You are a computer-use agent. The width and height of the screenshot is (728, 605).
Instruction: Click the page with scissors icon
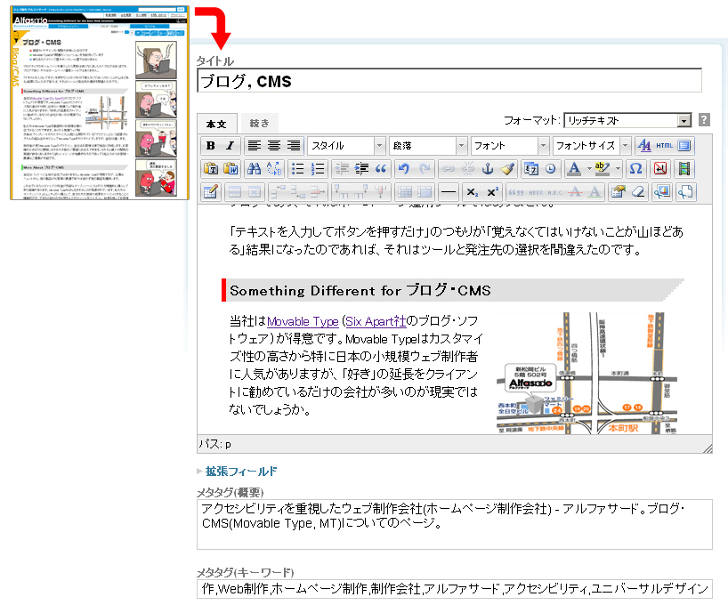point(685,192)
